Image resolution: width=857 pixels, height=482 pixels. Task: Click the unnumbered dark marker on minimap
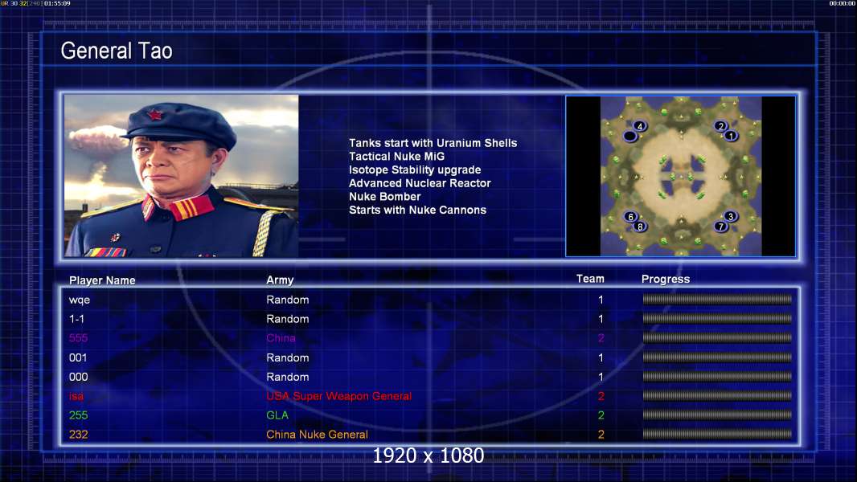tap(630, 136)
